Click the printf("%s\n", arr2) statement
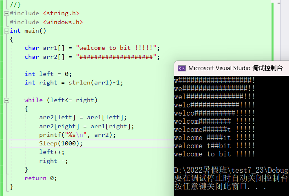The image size is (289, 196). pyautogui.click(x=77, y=135)
